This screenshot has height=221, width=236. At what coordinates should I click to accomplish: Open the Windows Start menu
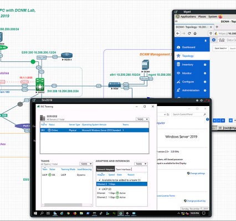click(35, 213)
